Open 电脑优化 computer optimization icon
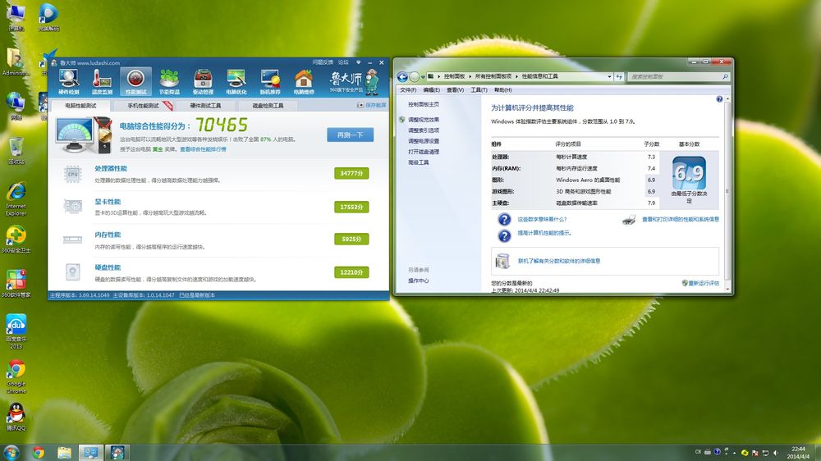Viewport: 821px width, 461px height. coord(236,82)
